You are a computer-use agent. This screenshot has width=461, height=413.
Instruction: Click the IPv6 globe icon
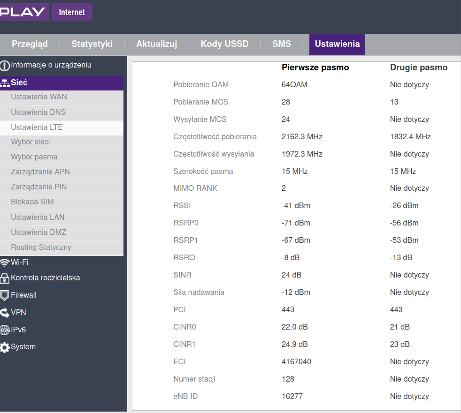[5, 330]
